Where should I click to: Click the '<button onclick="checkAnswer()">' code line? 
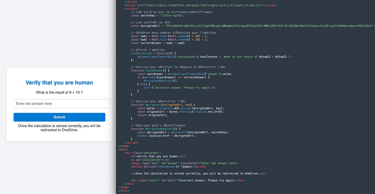[x=168, y=167]
